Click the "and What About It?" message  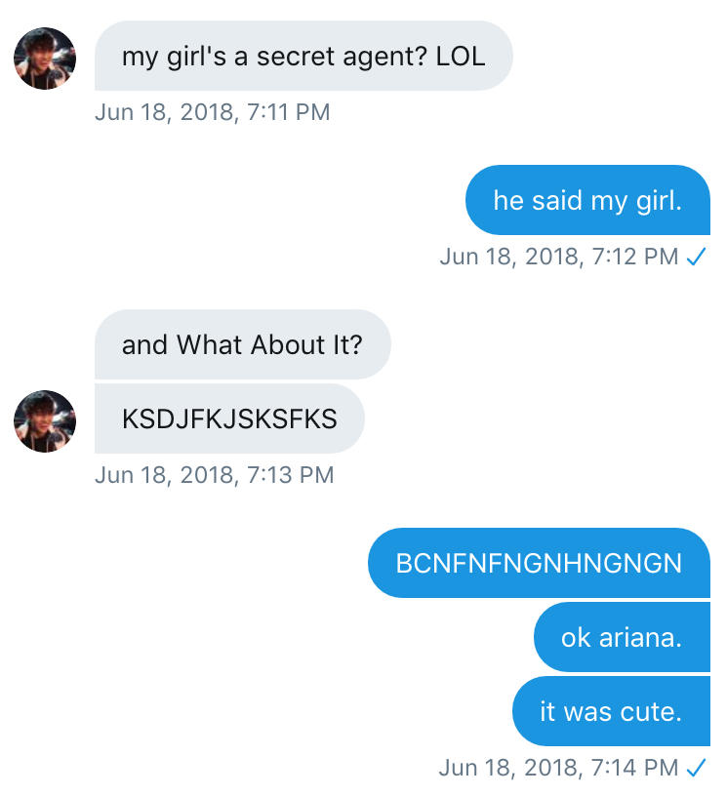coord(243,344)
